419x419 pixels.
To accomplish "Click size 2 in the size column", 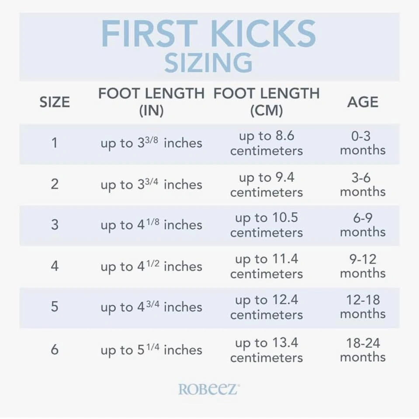I will 55,184.
